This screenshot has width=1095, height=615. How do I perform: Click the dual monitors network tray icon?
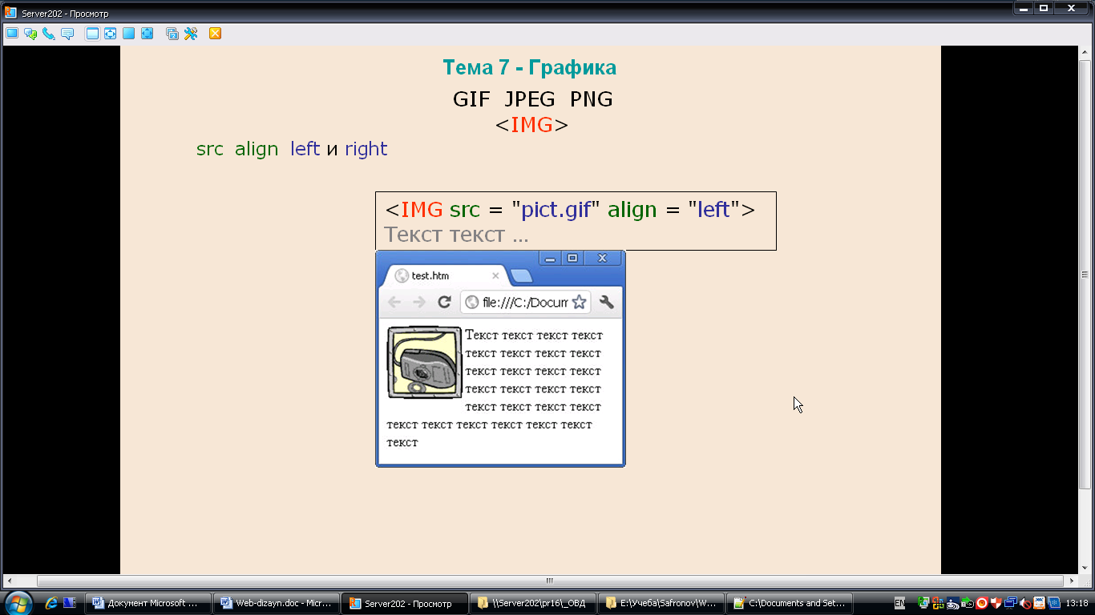1010,603
